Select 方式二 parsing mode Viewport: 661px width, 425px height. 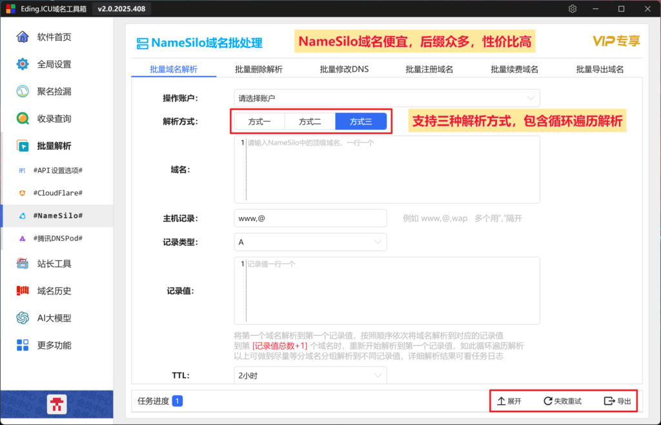(310, 122)
